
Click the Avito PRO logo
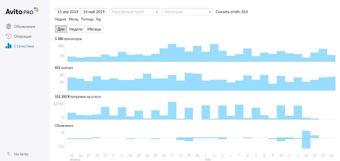tap(22, 11)
